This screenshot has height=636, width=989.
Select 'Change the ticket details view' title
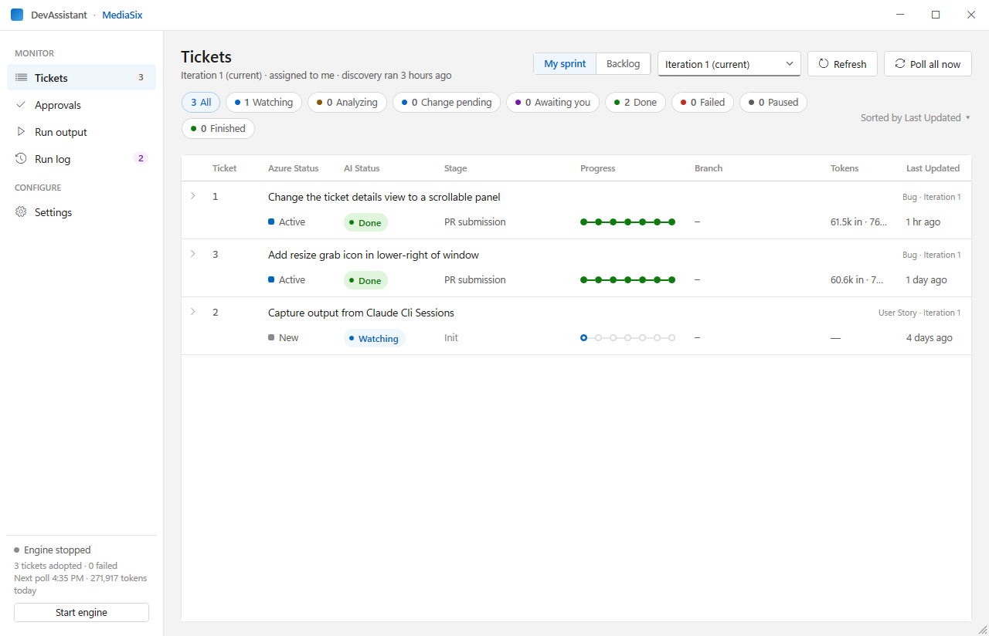pyautogui.click(x=384, y=197)
